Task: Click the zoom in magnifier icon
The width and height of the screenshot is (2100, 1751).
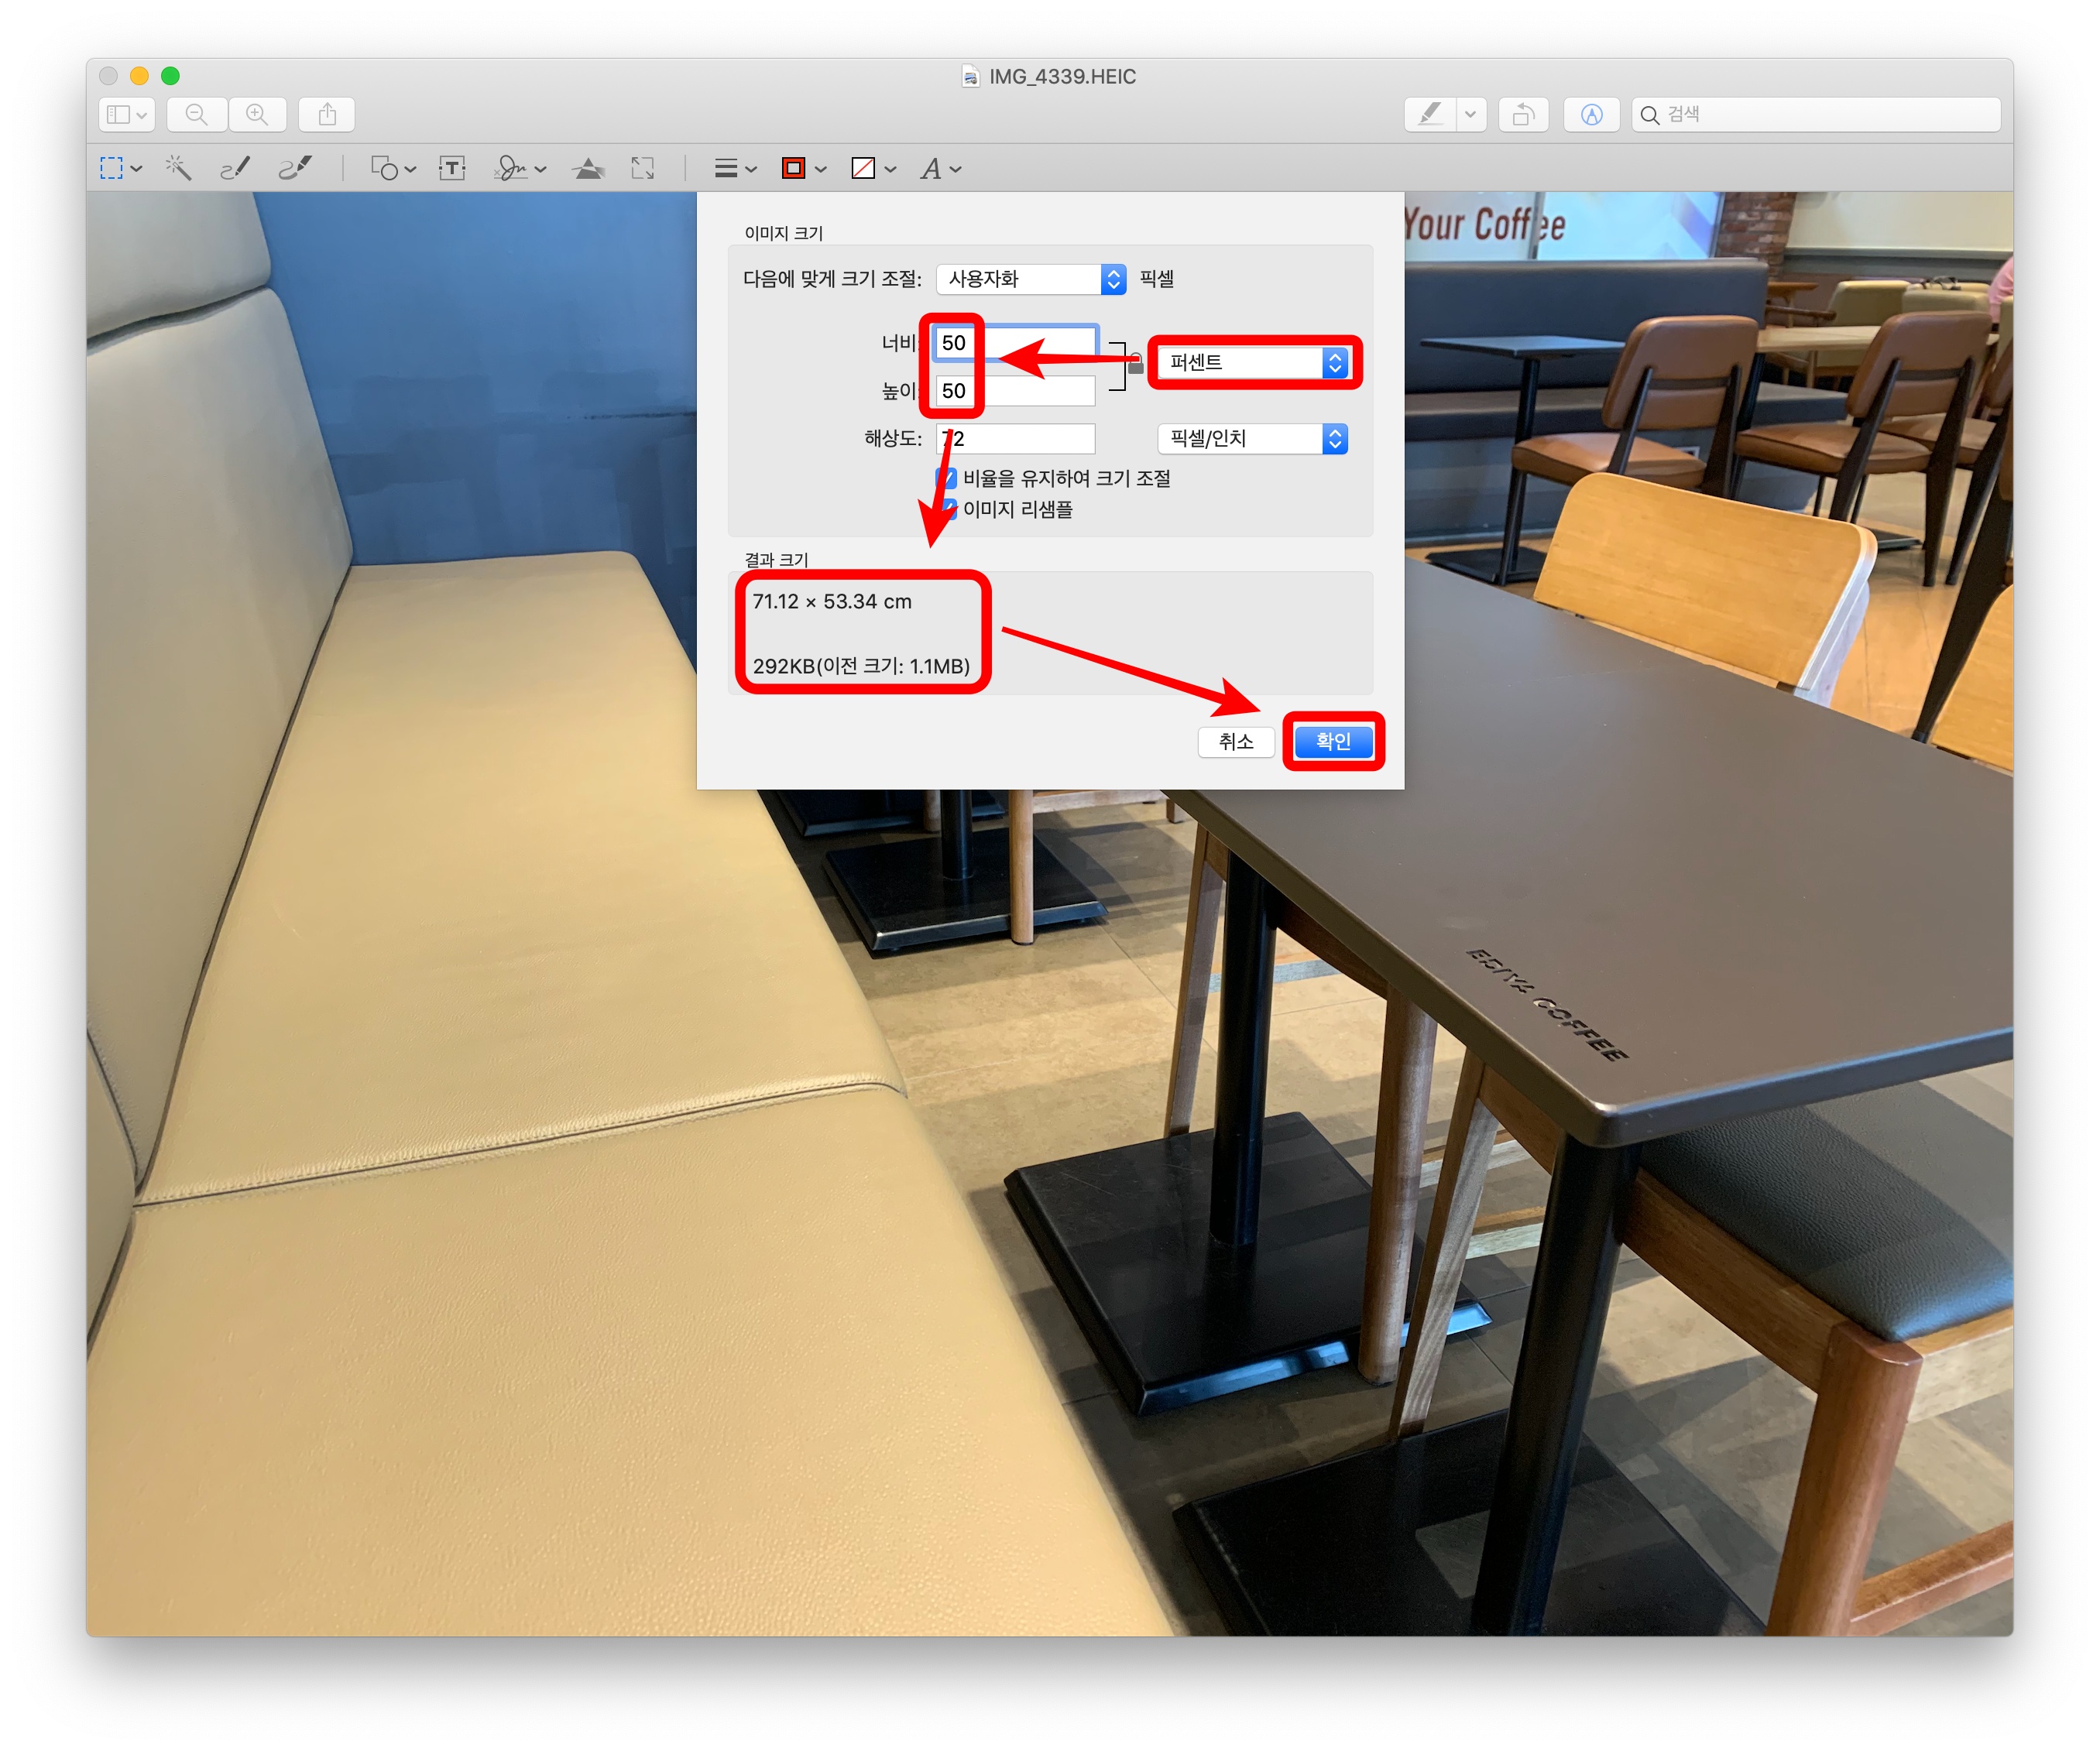Action: click(x=257, y=115)
